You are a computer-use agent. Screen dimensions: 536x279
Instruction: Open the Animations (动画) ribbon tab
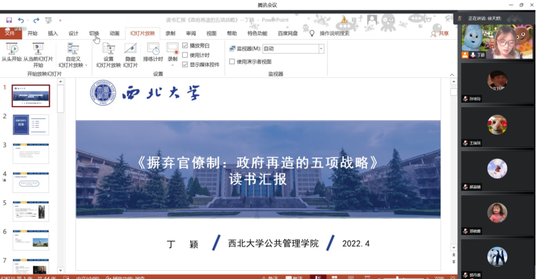point(115,34)
